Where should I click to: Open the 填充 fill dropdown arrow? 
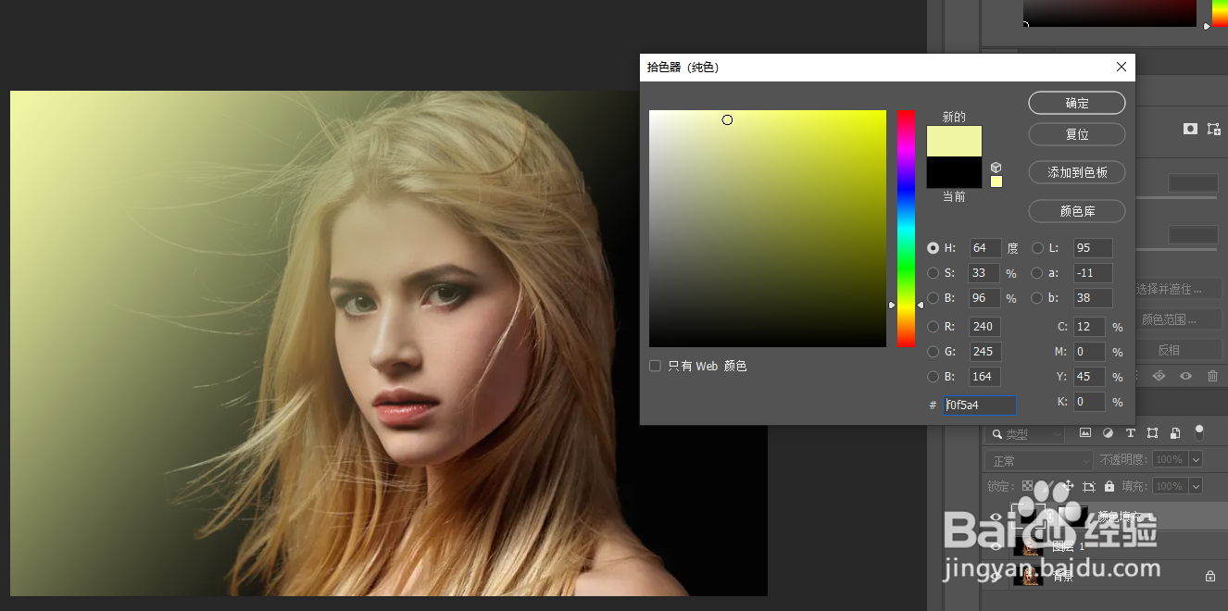[1196, 486]
